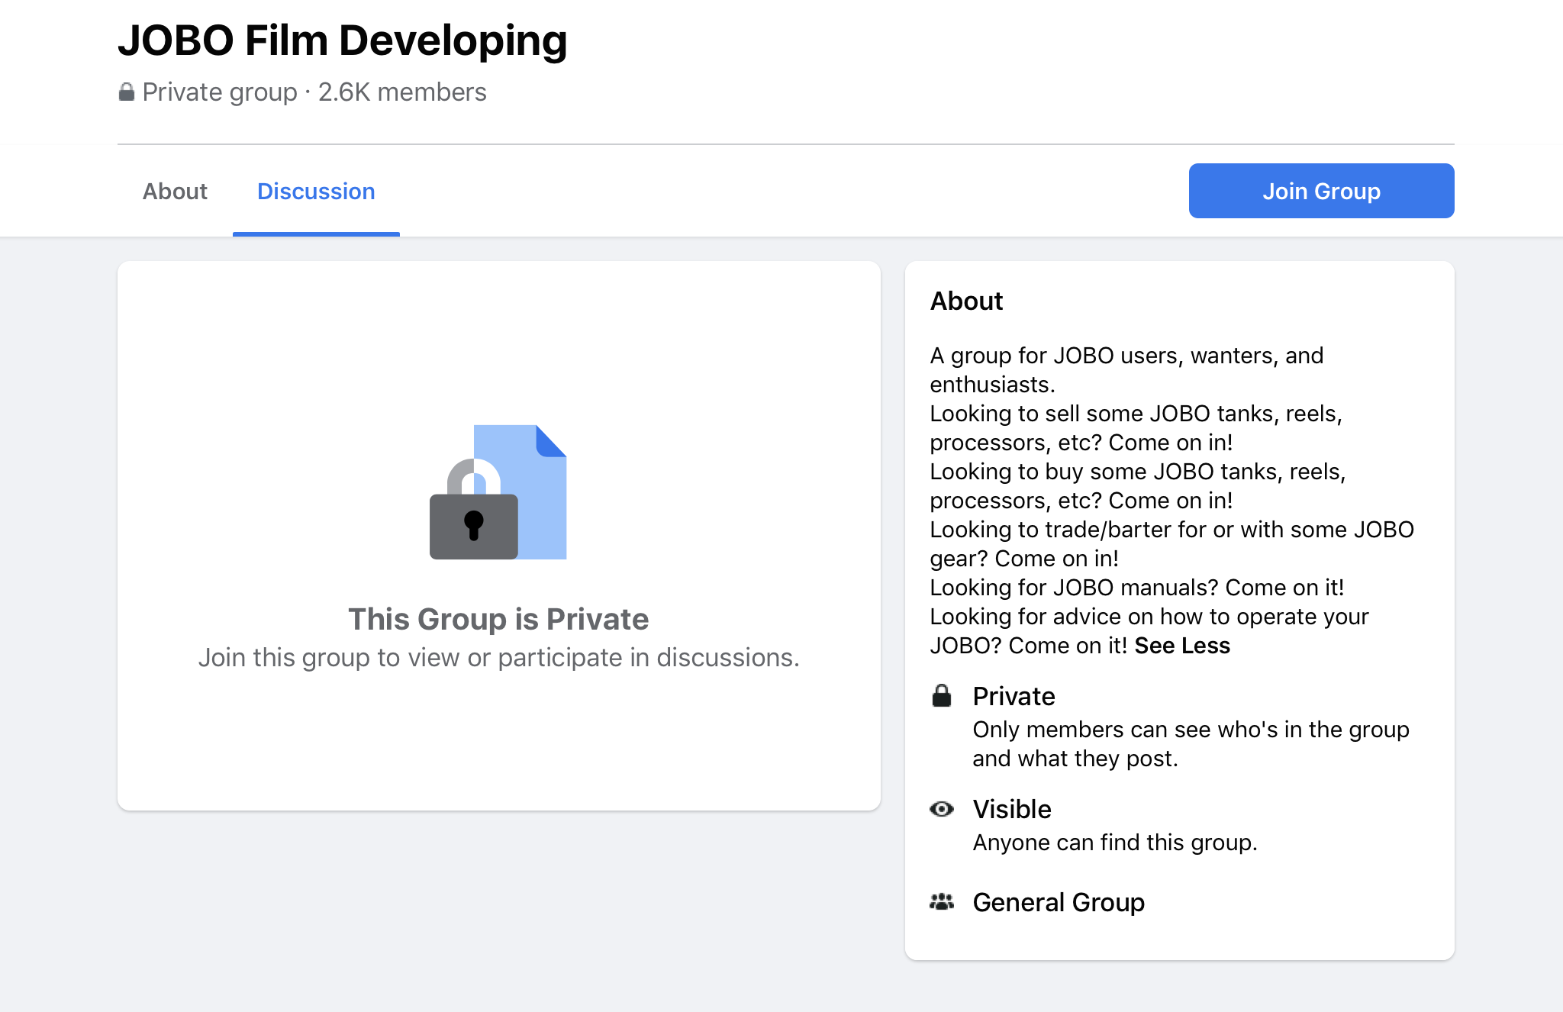Click the 2.6K members text
Image resolution: width=1563 pixels, height=1012 pixels.
click(x=402, y=92)
